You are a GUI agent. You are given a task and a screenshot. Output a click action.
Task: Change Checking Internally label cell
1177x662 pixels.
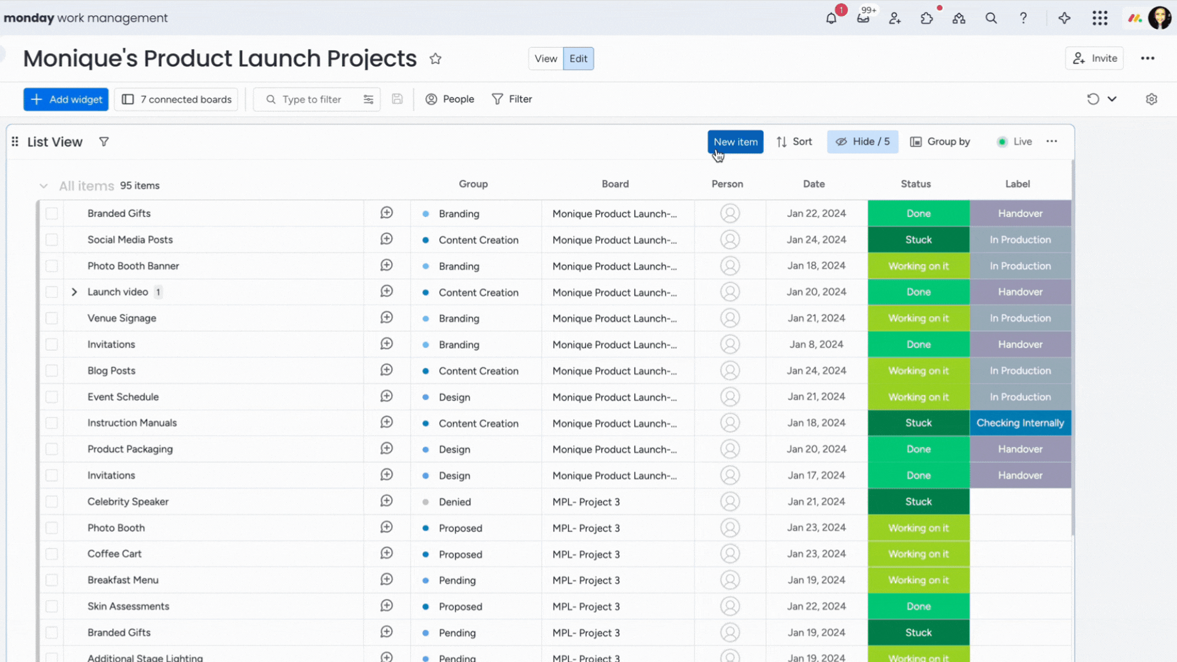(1020, 423)
